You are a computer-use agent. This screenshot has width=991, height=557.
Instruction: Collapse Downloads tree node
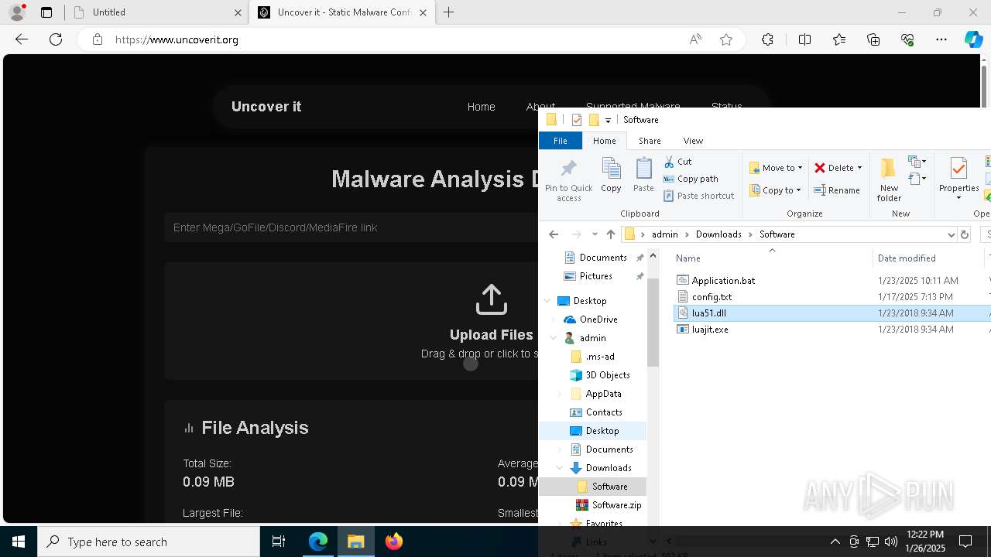[560, 468]
